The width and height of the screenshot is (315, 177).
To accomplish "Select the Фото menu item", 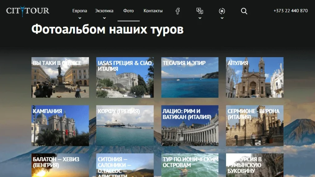I will (128, 11).
